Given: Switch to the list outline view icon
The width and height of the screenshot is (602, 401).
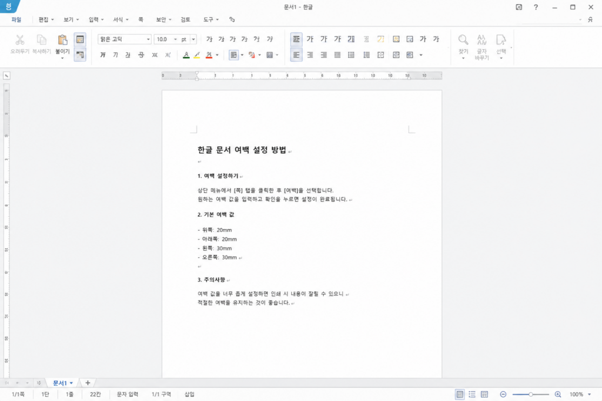Looking at the screenshot, I should coord(472,394).
